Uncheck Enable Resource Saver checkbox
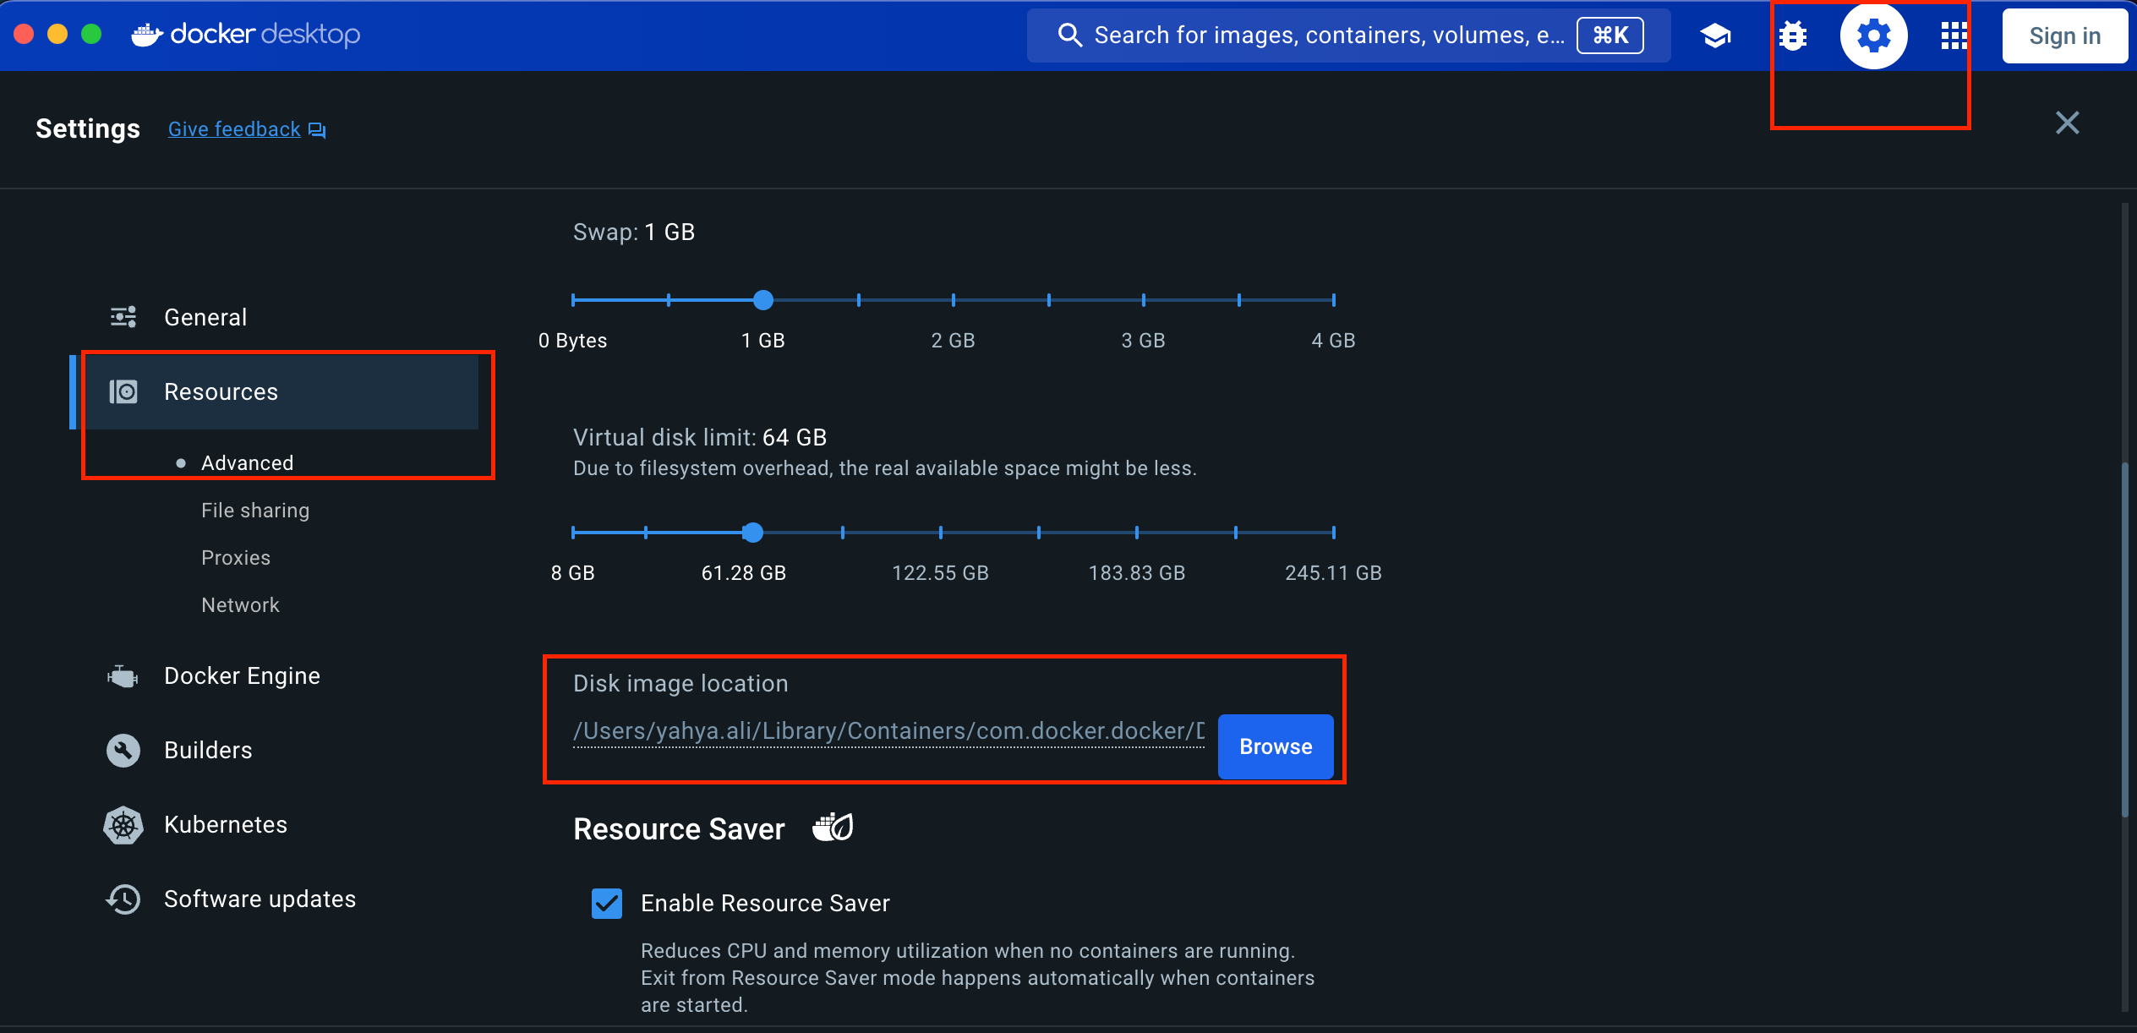2137x1033 pixels. pos(607,904)
